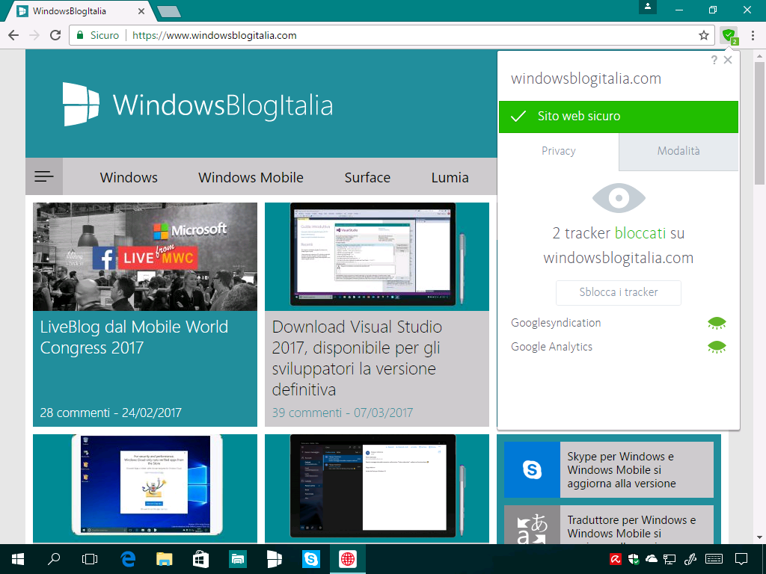Click the large eye privacy icon
Screen dimensions: 766x574
coord(619,198)
